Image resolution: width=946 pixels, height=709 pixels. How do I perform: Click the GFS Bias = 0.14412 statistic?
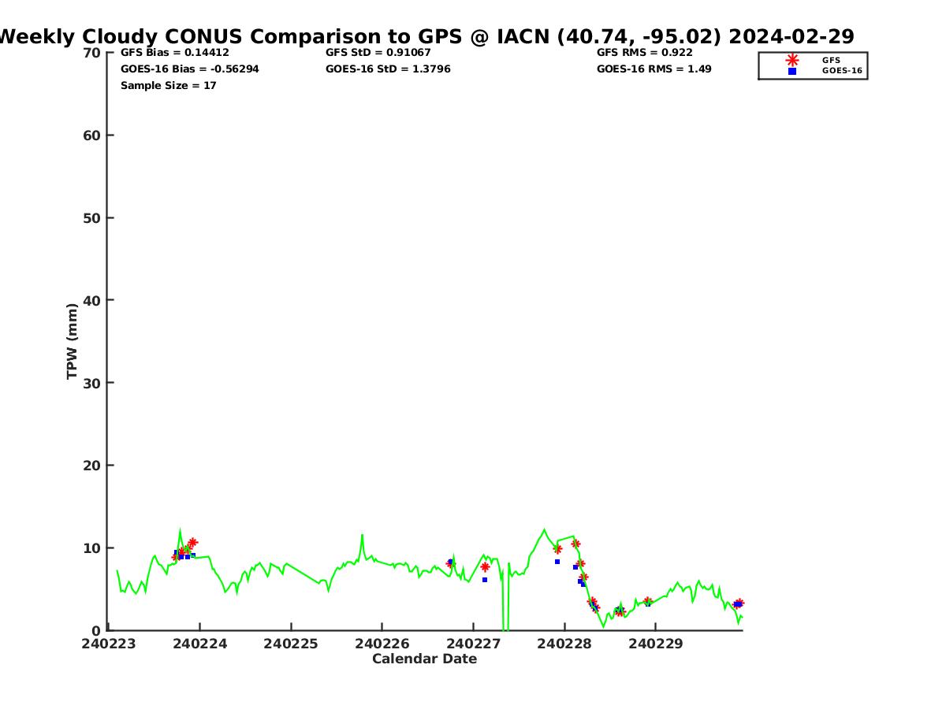coord(174,53)
